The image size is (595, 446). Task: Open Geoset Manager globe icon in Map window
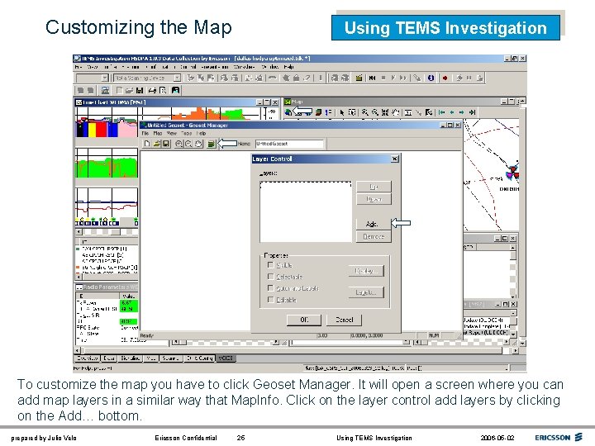[x=288, y=111]
